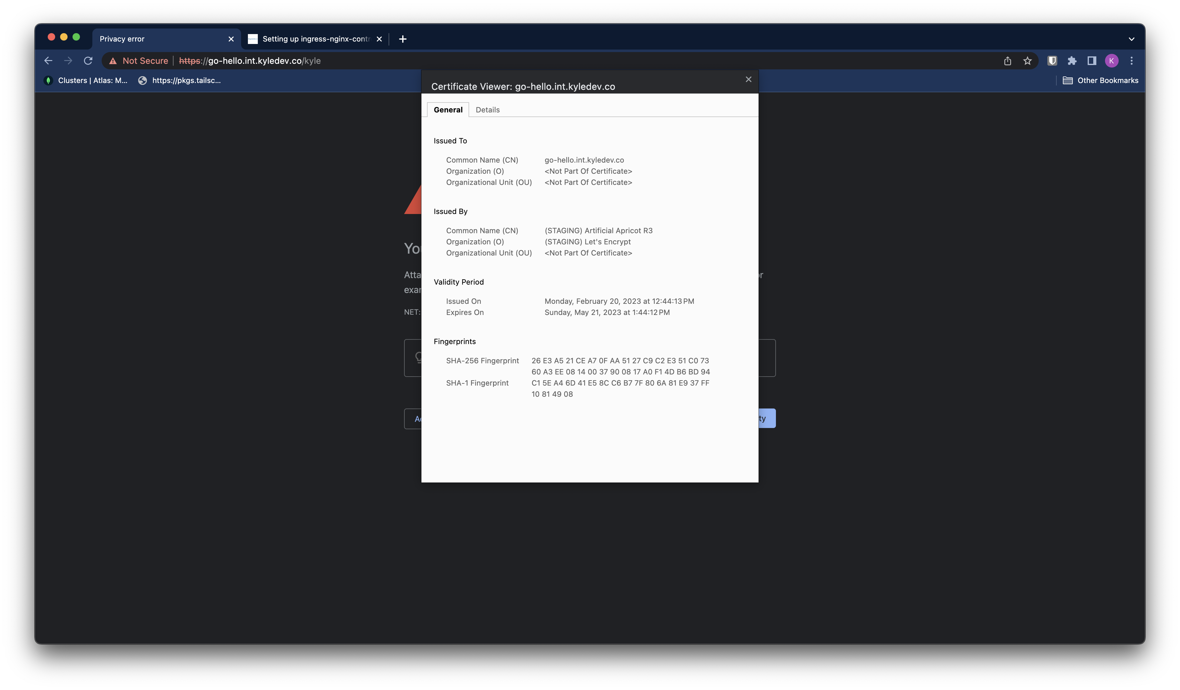Switch to the Privacy error tab

[x=166, y=39]
